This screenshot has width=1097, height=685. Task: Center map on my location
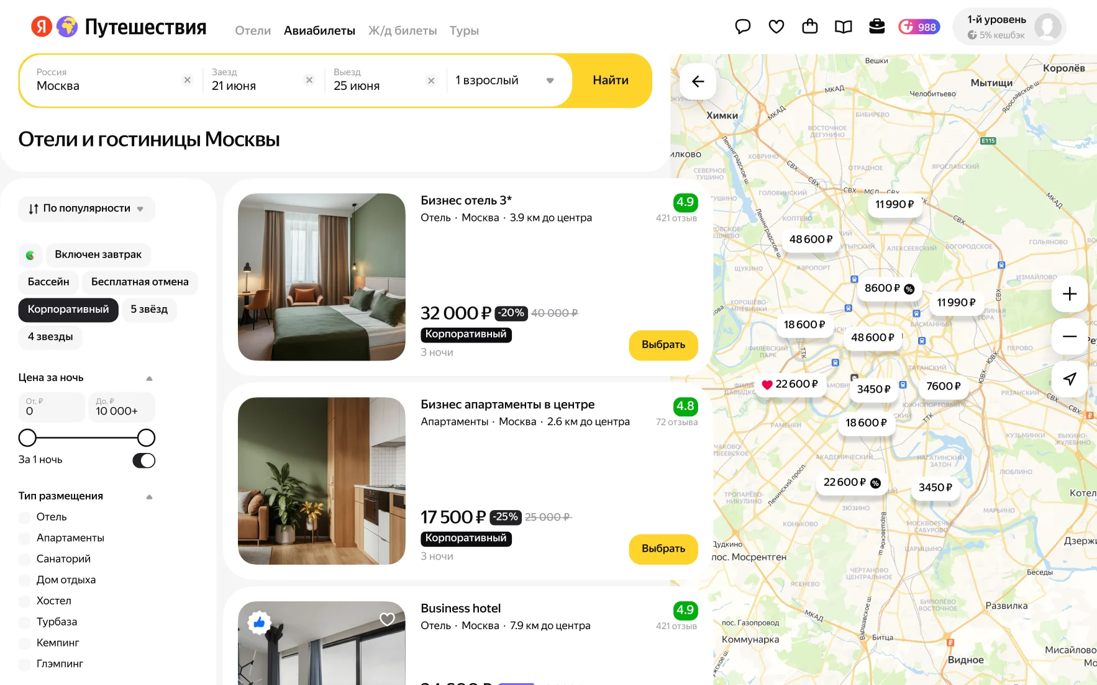pos(1069,378)
